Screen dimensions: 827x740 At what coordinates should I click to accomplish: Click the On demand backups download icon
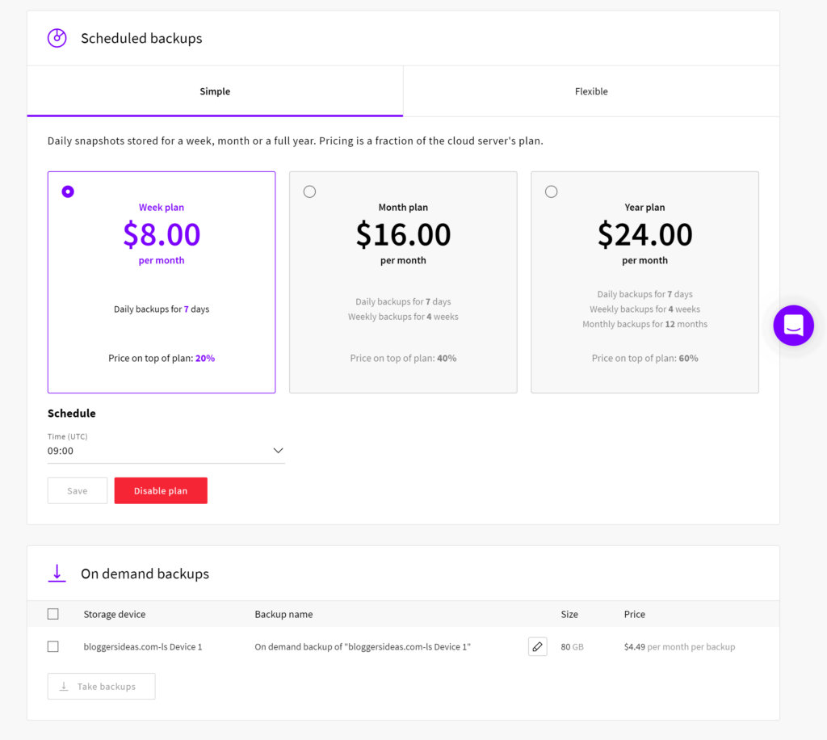(57, 574)
